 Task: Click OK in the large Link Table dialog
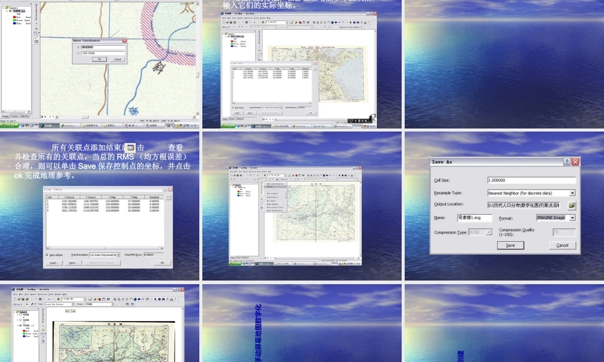pos(162,262)
